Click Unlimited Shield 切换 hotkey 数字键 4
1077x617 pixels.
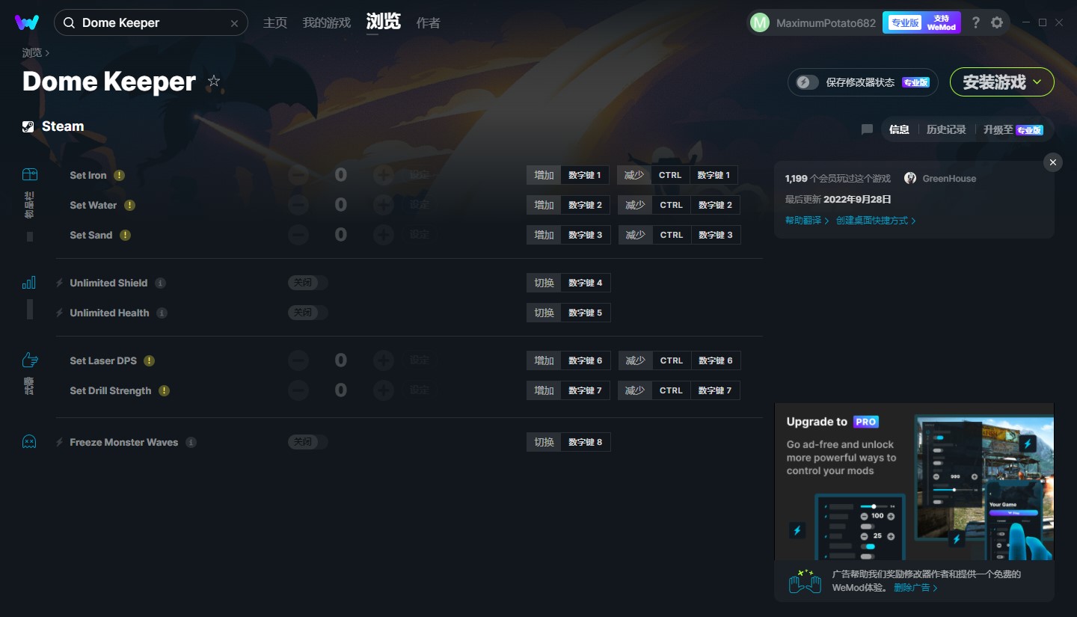pos(568,283)
